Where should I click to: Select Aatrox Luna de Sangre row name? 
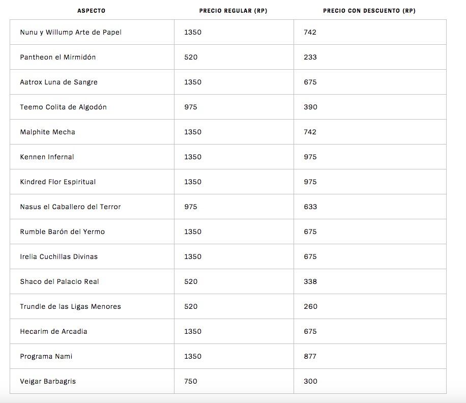pos(59,82)
